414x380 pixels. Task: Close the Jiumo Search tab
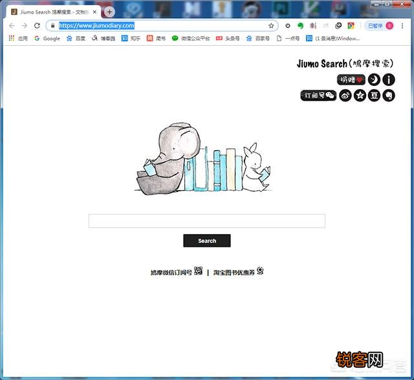[x=94, y=12]
